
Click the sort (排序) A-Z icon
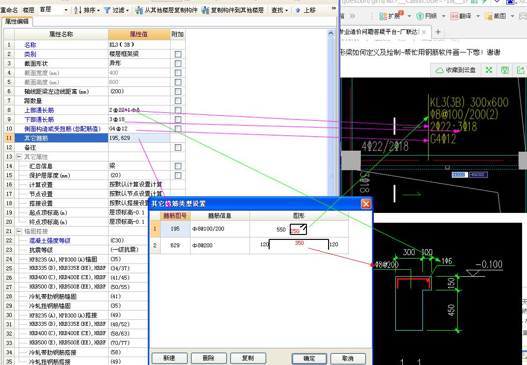(x=78, y=10)
